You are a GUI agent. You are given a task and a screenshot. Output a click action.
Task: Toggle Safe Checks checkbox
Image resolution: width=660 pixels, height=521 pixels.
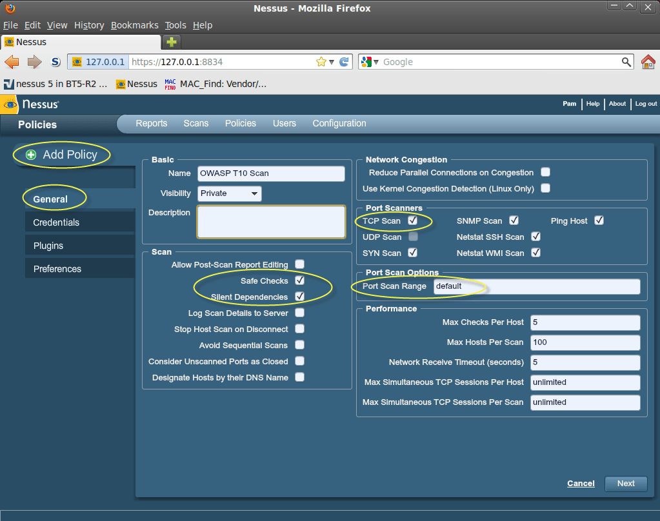coord(300,280)
